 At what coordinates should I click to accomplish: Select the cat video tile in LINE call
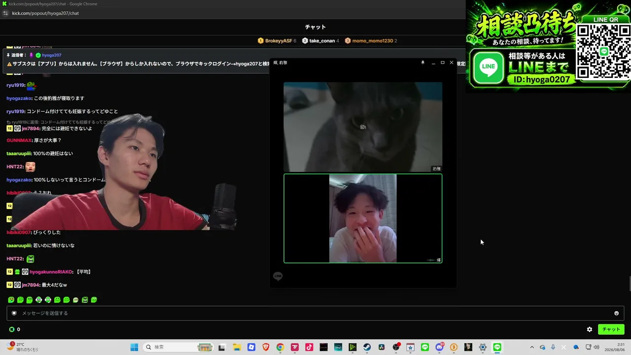(x=363, y=127)
